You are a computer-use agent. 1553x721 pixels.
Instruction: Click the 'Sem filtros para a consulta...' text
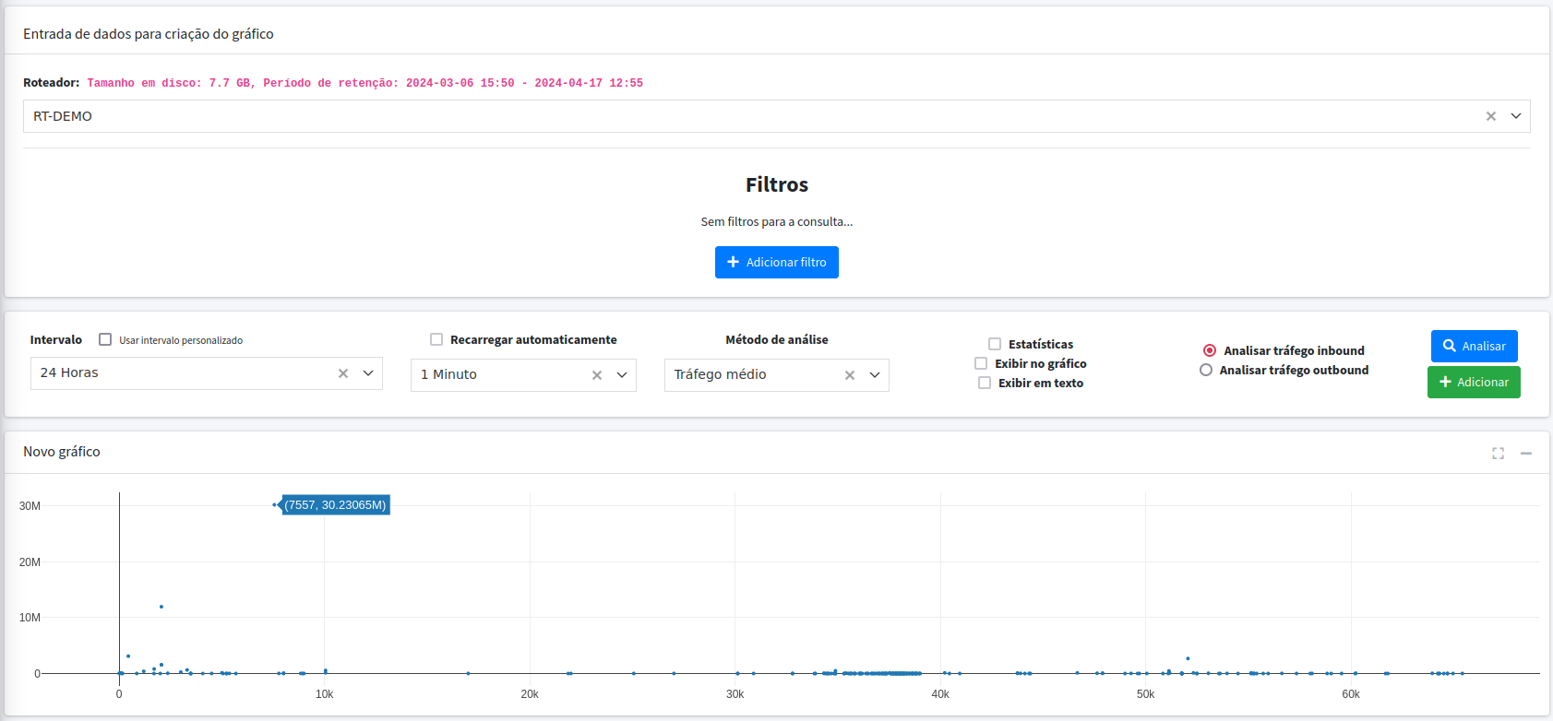tap(776, 221)
